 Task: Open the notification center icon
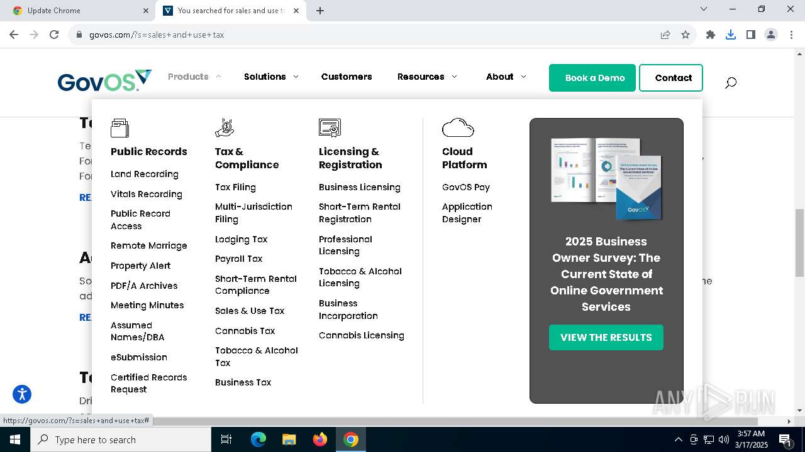[x=785, y=439]
